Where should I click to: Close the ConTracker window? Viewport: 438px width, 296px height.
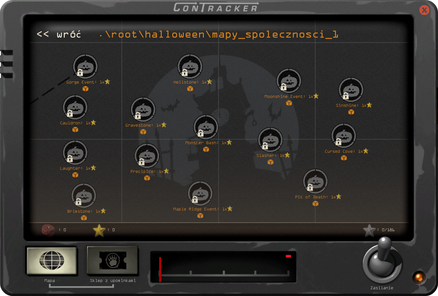424,10
